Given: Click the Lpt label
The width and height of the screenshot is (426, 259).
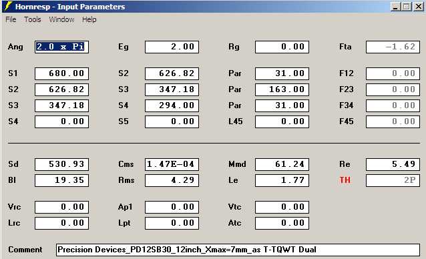Looking at the screenshot, I should pos(124,223).
